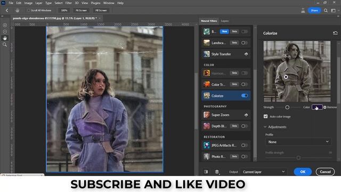The width and height of the screenshot is (341, 192).
Task: Click the Landscape Mixer filter thumbnail icon
Action: [x=206, y=43]
